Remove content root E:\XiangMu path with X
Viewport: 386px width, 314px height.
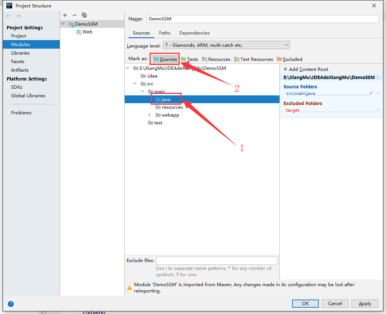[378, 77]
